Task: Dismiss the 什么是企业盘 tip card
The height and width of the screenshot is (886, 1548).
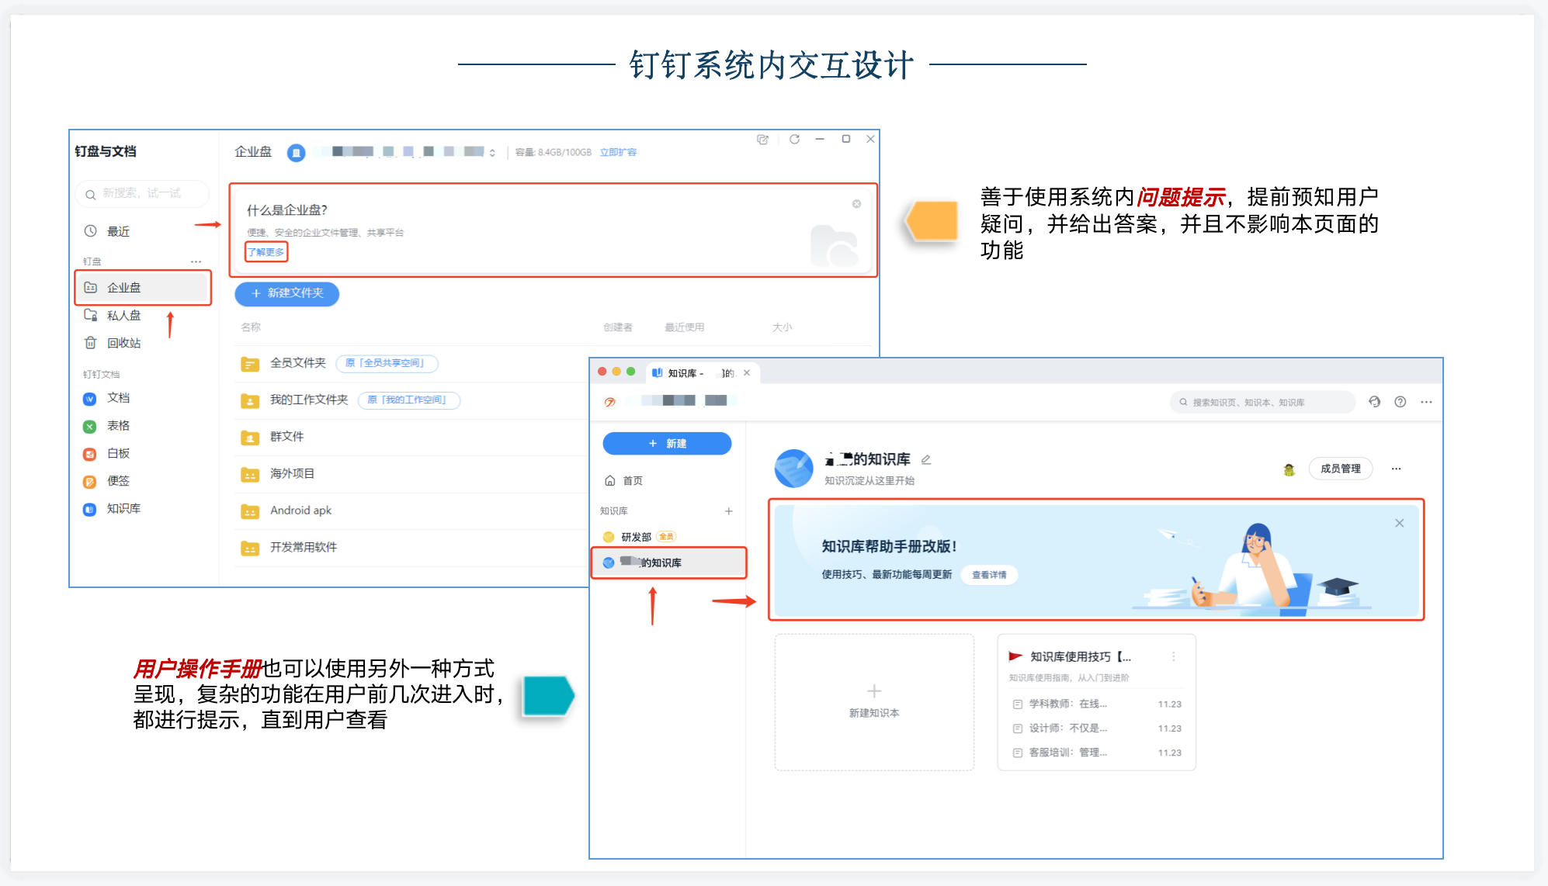Action: 856,204
